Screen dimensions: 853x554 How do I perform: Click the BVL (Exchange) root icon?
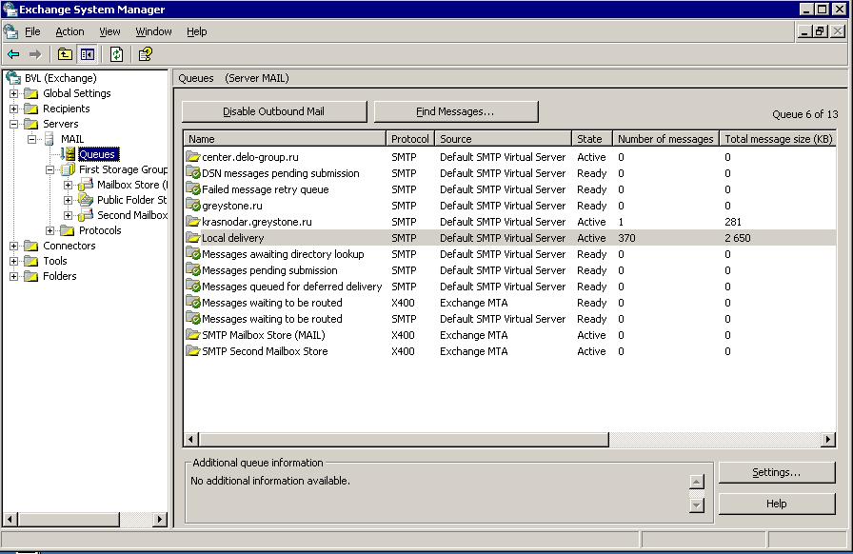point(13,78)
